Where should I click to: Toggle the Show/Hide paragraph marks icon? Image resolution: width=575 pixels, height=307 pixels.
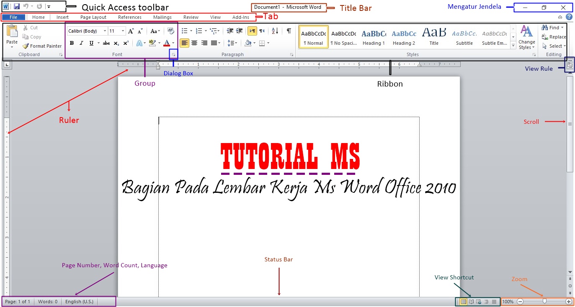pyautogui.click(x=288, y=30)
